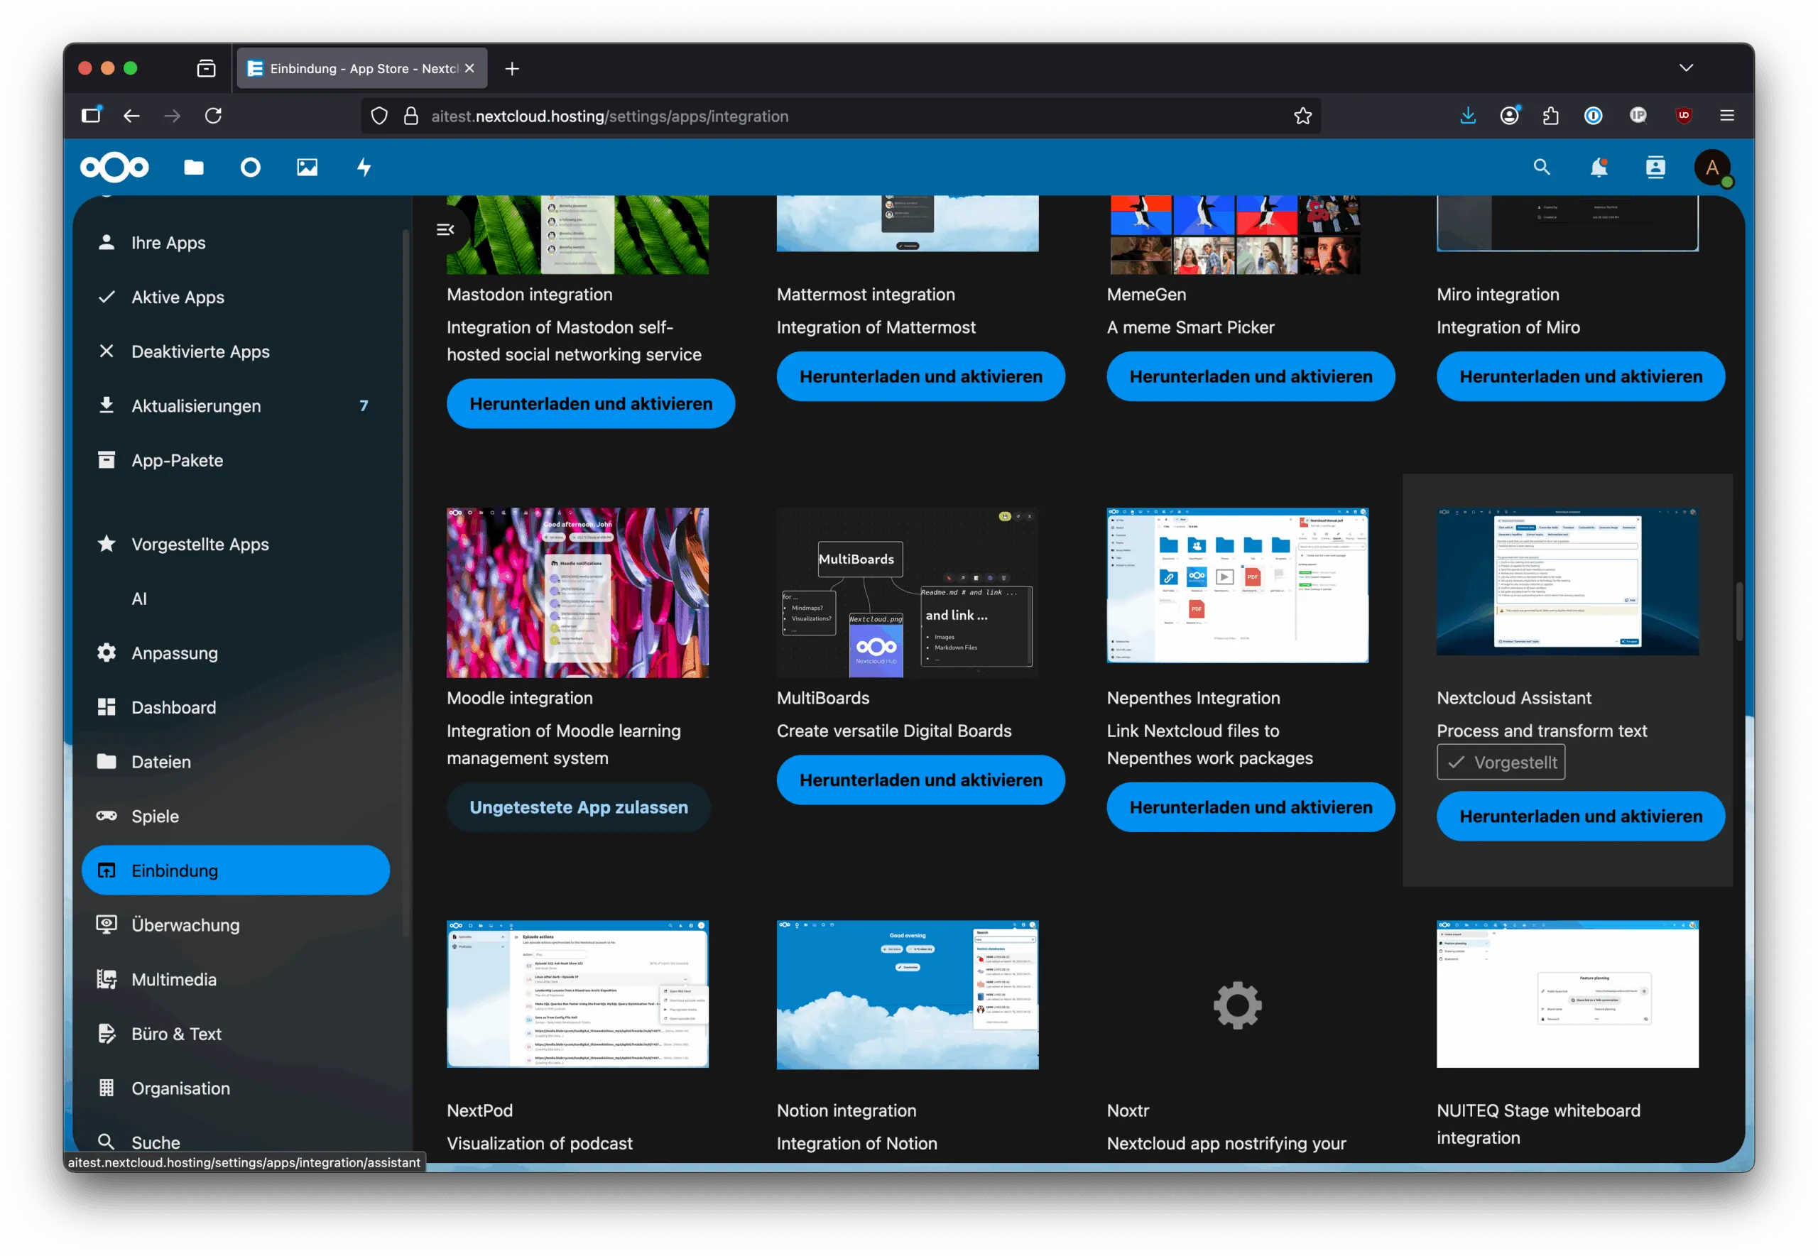This screenshot has height=1256, width=1818.
Task: Select the Einbindung category
Action: 235,870
